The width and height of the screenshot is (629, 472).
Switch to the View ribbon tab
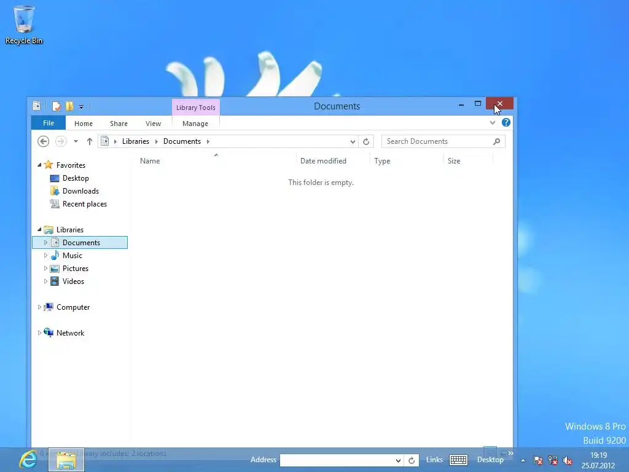pyautogui.click(x=153, y=124)
